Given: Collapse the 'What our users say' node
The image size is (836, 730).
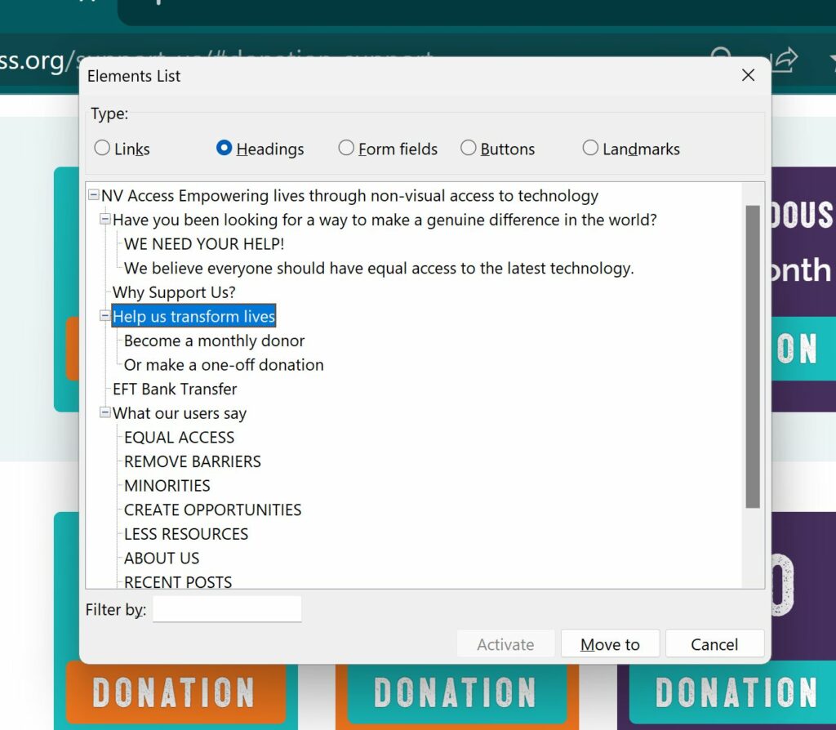Looking at the screenshot, I should 105,413.
